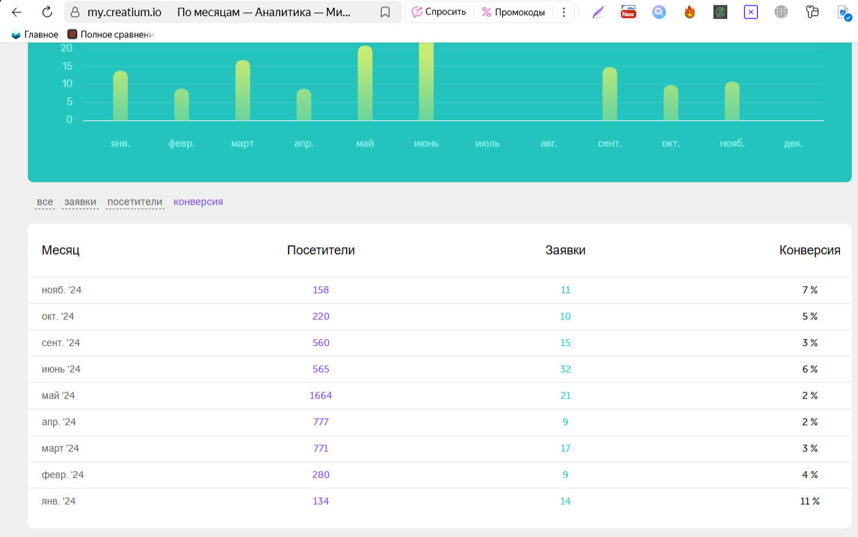This screenshot has width=858, height=537.
Task: Click the февр. '24 row label
Action: click(x=63, y=474)
